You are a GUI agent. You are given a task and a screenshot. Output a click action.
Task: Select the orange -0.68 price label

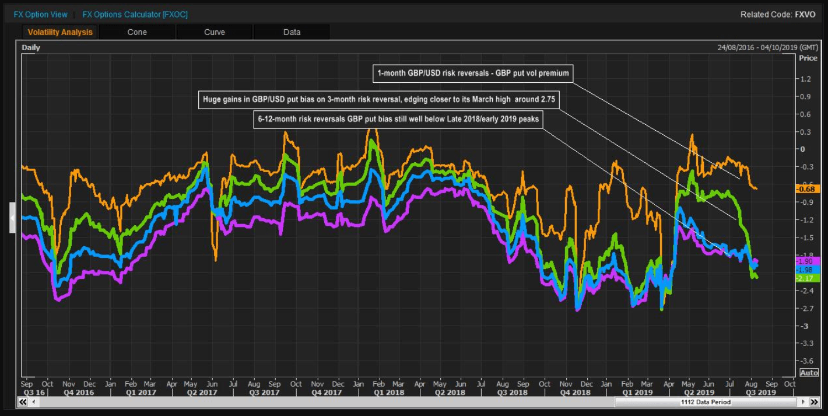[x=808, y=188]
